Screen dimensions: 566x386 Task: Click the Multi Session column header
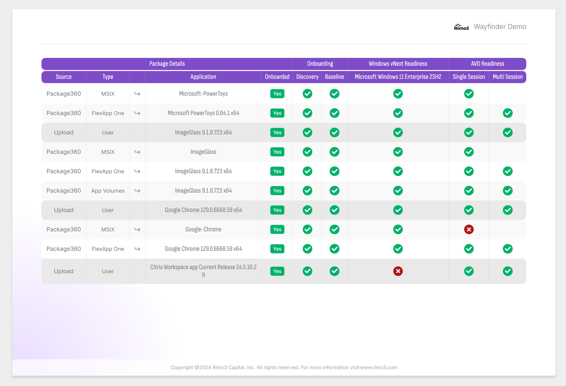coord(508,77)
